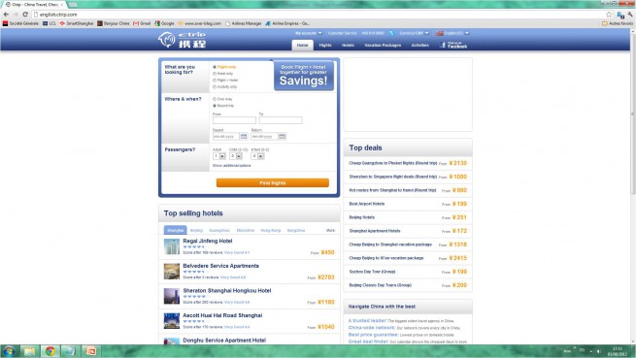Viewport: 636px width, 358px height.
Task: Select Flight + Hotel radio button
Action: (x=215, y=81)
